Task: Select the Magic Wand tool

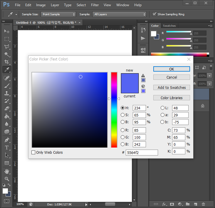Action: (x=7, y=54)
